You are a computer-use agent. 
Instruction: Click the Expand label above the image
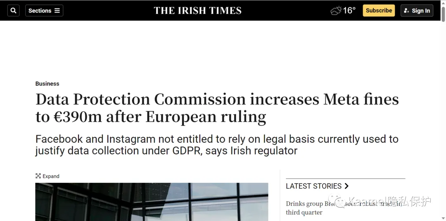pos(51,176)
